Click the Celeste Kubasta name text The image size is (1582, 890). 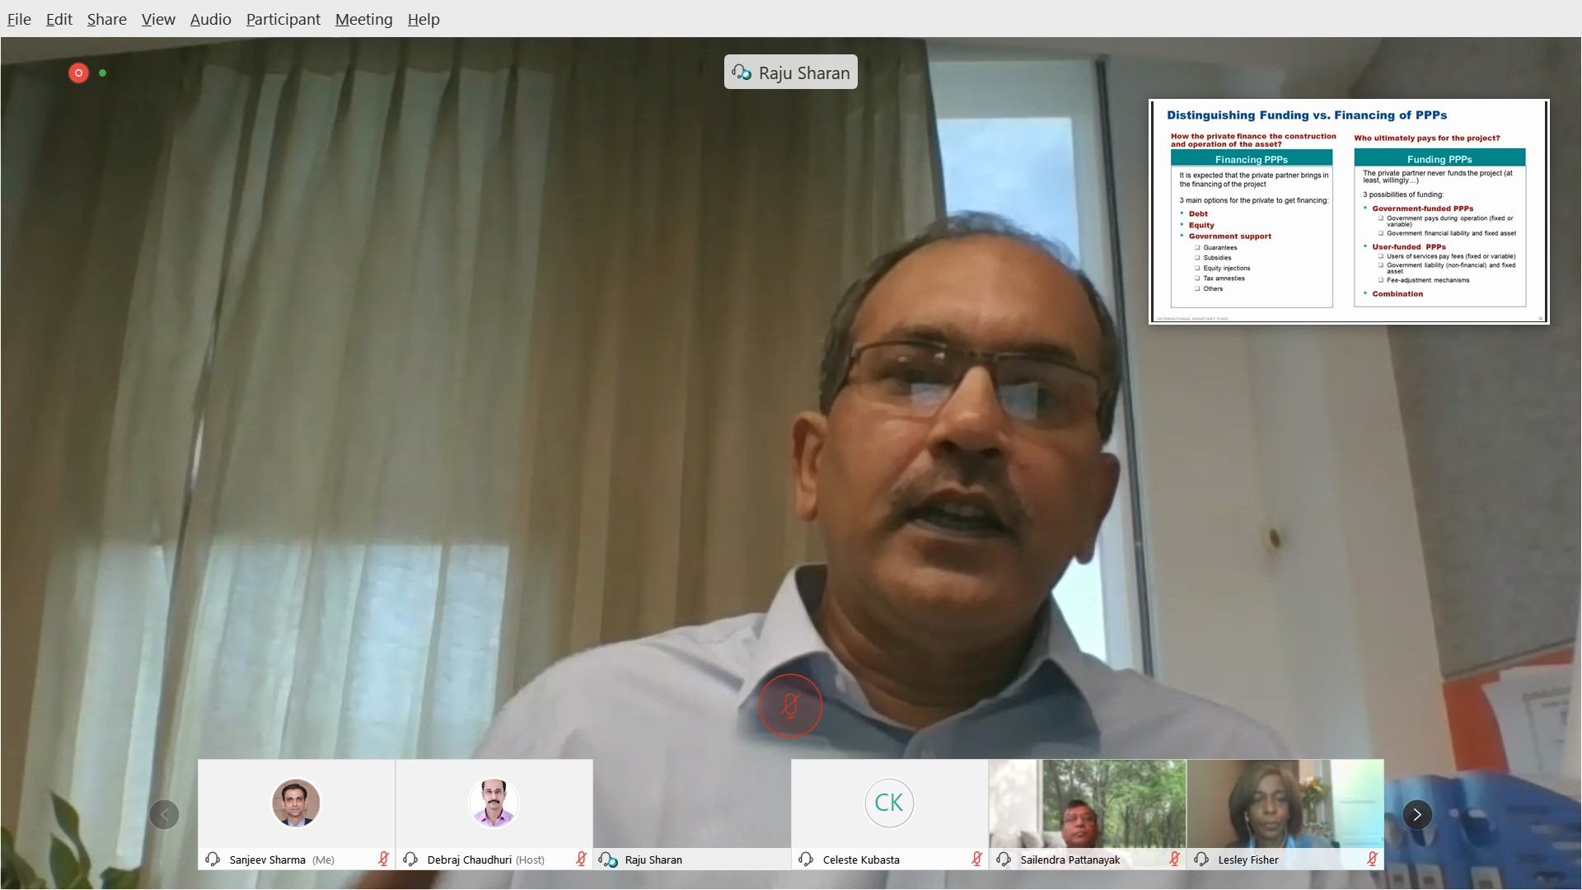point(861,860)
